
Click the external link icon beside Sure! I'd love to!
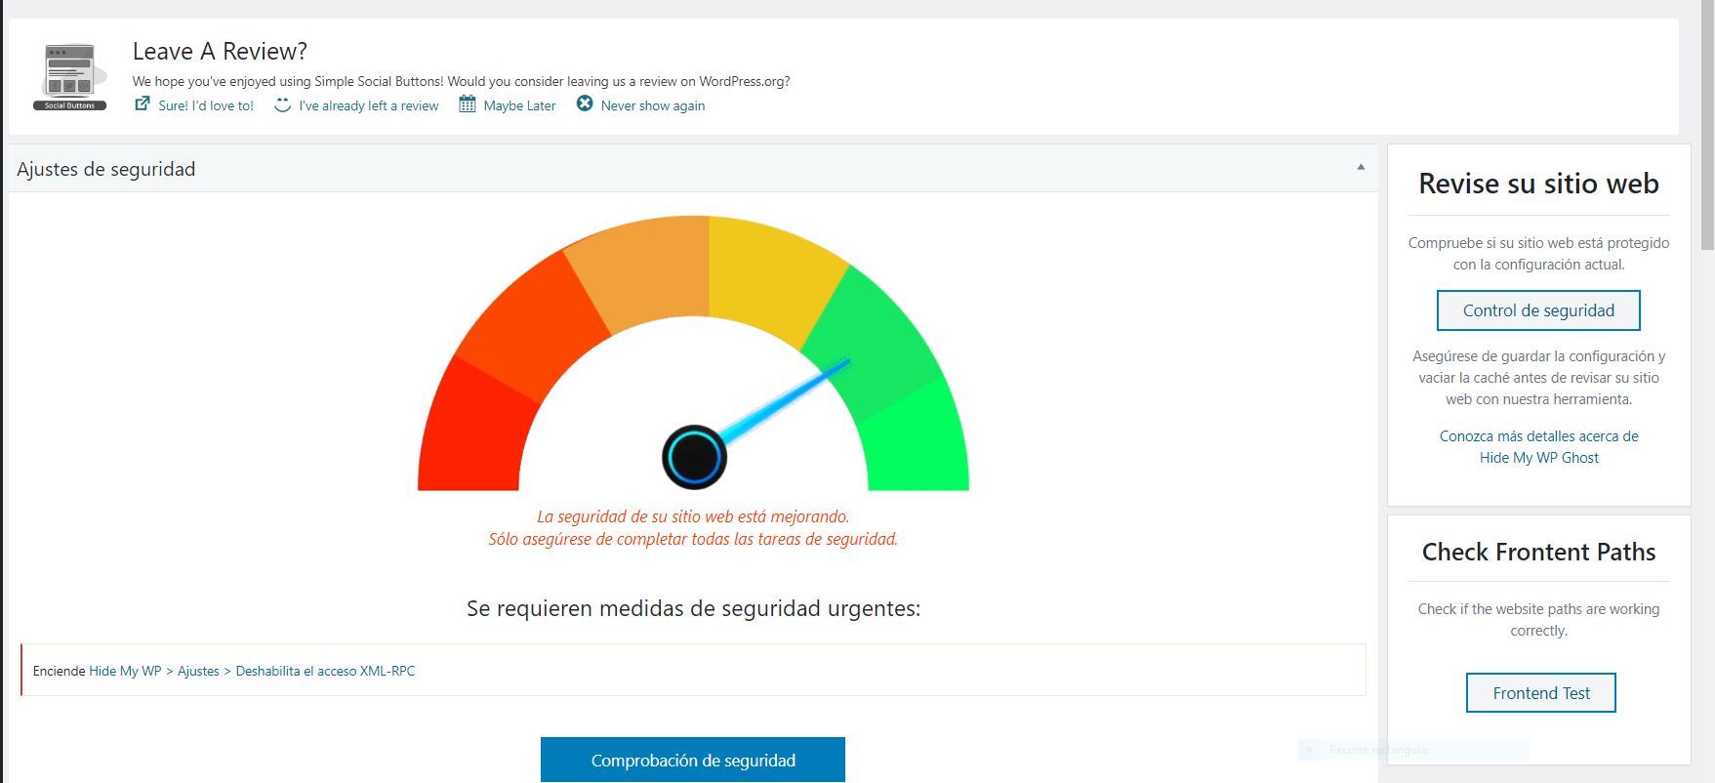point(143,103)
